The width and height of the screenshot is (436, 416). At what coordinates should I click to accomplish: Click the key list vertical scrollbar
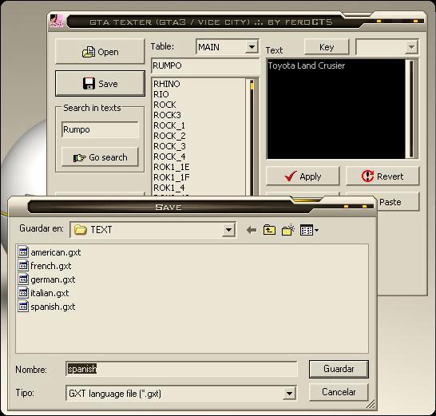[x=252, y=137]
